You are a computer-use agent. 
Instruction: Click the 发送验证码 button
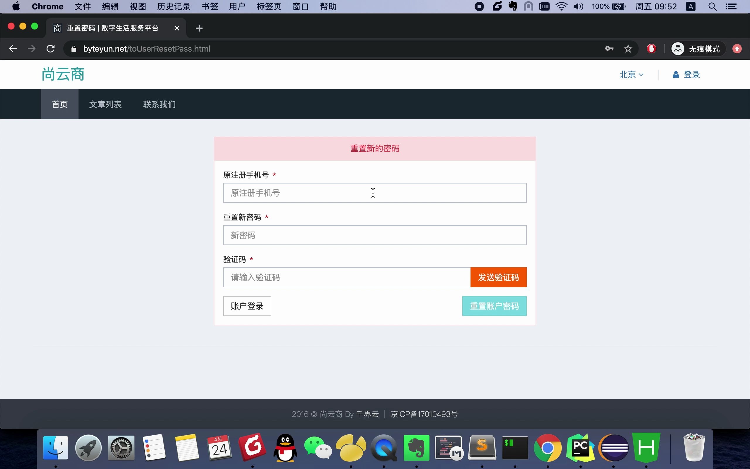(498, 277)
